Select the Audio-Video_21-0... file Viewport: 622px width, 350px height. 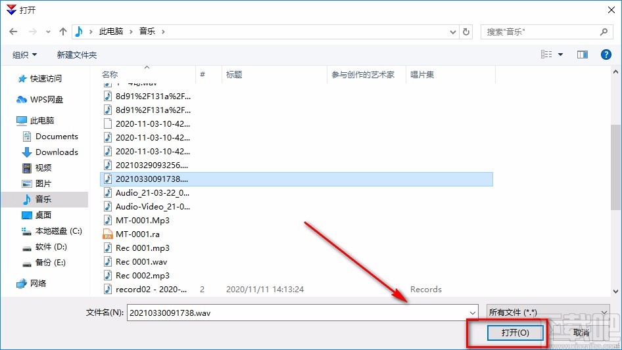coord(153,206)
